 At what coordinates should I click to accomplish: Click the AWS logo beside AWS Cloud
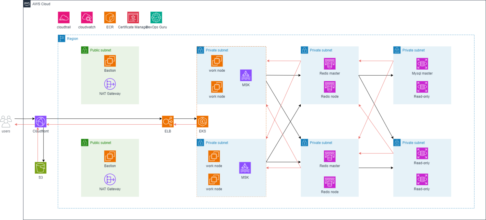coord(27,4)
